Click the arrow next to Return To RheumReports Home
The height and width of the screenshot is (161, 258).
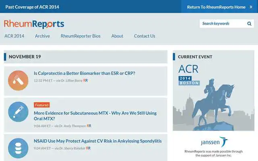click(251, 7)
